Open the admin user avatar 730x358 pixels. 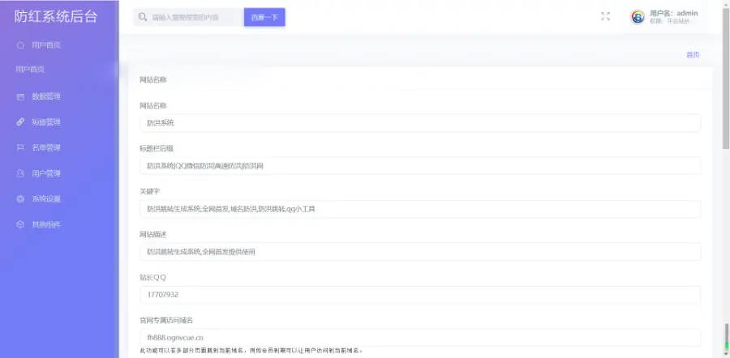(x=638, y=17)
